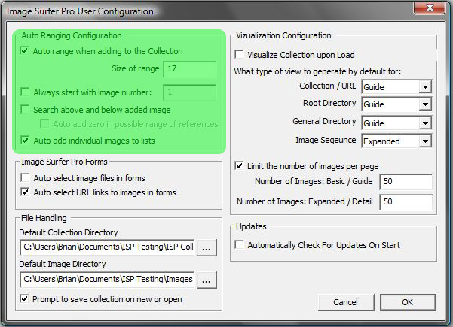Click the 'Default Image Directory' label
The height and width of the screenshot is (327, 453).
tap(63, 264)
